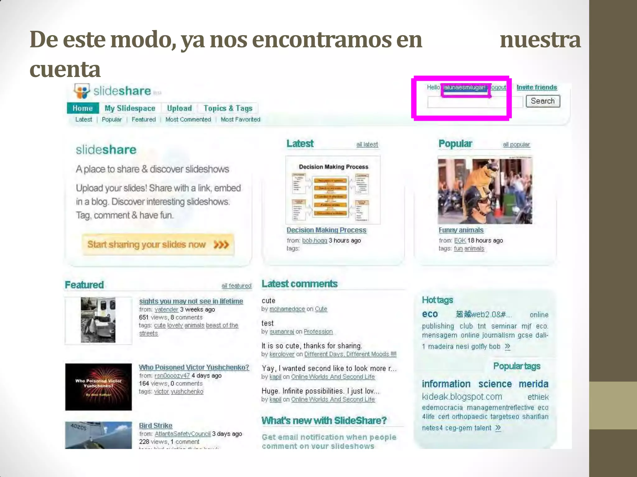This screenshot has height=477, width=637.
Task: Click the Decision Making Process title link
Action: click(326, 230)
